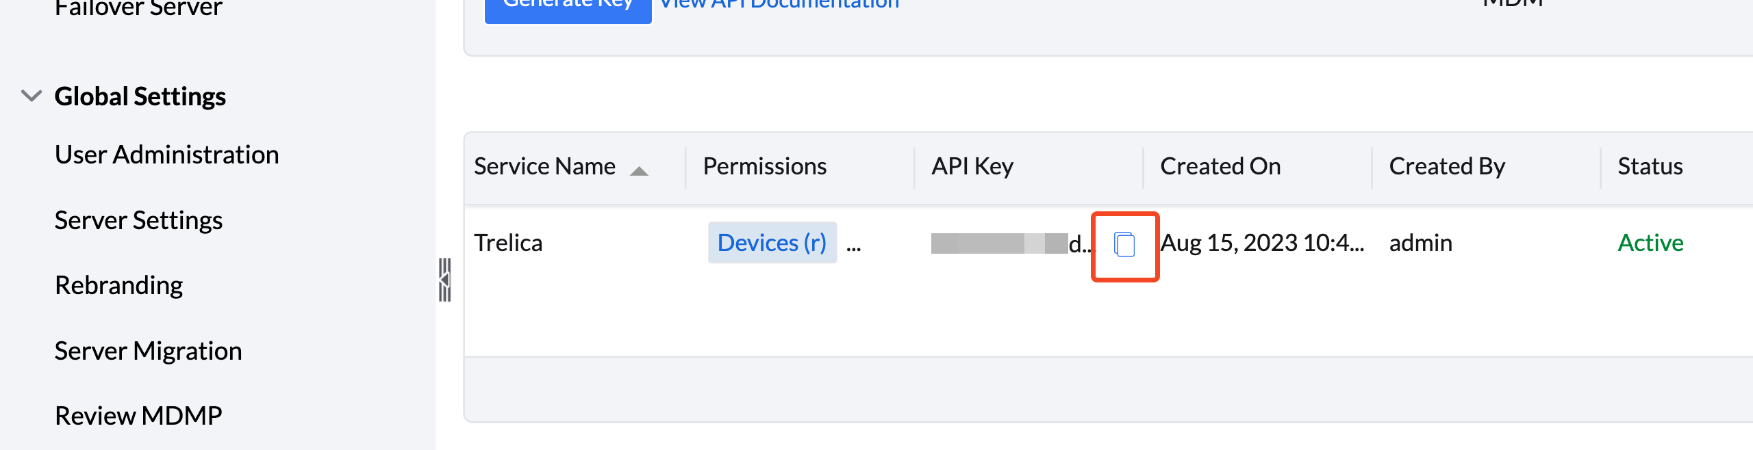This screenshot has width=1753, height=450.
Task: Go to Rebranding settings
Action: point(118,285)
